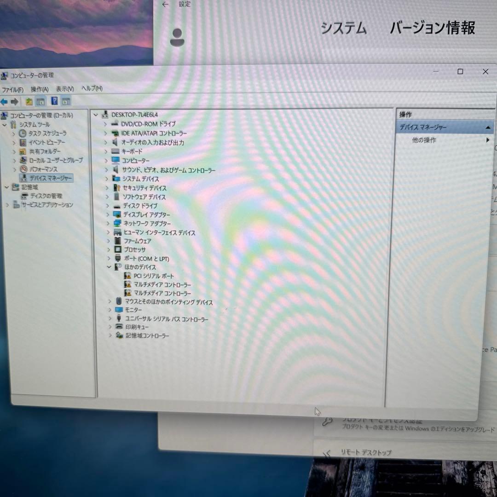Select the タスク スケジューラ icon

[22, 133]
